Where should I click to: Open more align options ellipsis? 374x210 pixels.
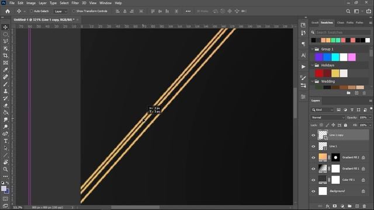pos(188,11)
